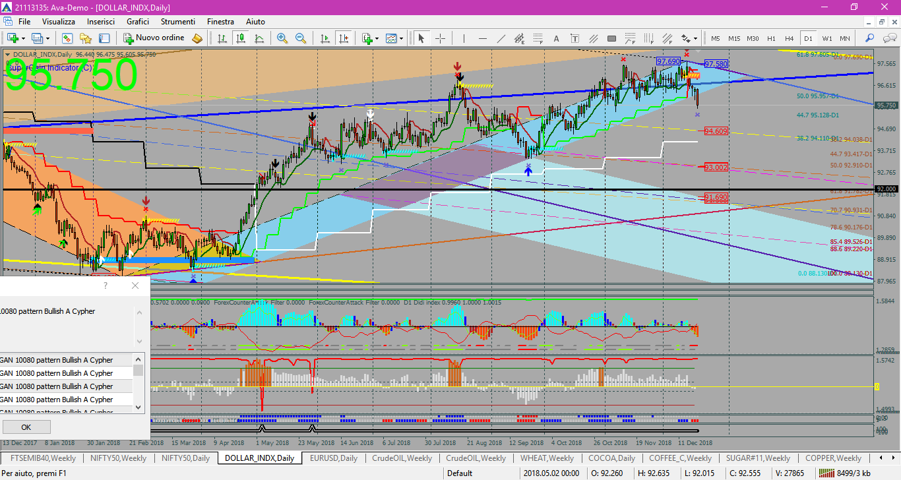Click the Default profile in status bar
The height and width of the screenshot is (480, 901).
pyautogui.click(x=460, y=473)
